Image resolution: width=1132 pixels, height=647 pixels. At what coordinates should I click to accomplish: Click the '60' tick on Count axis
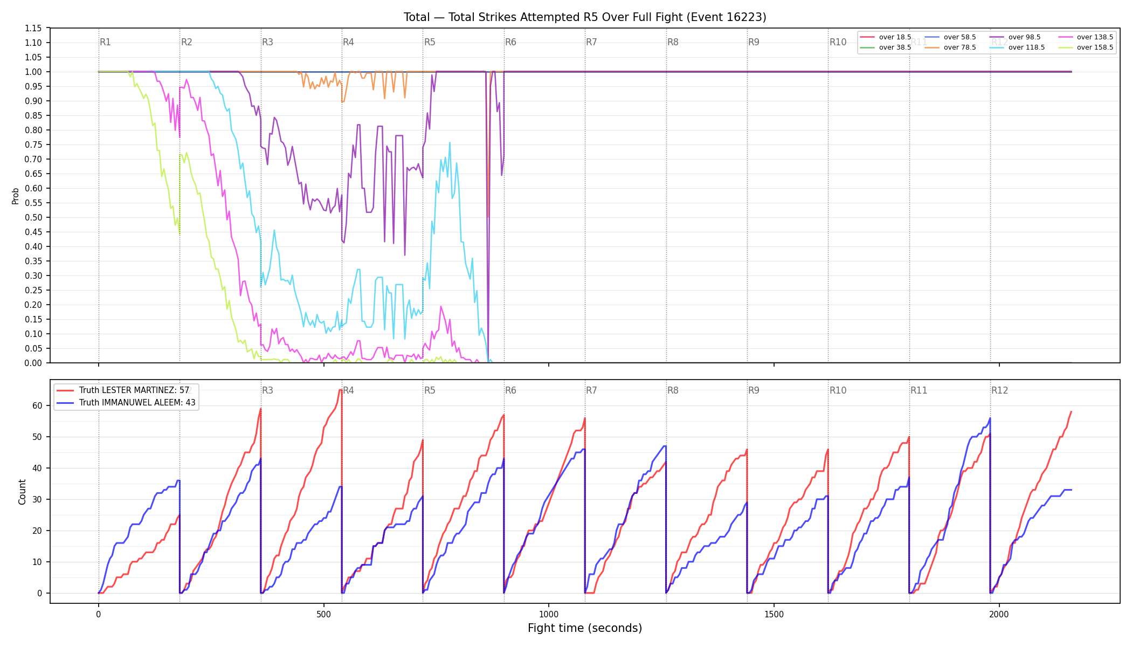[38, 405]
